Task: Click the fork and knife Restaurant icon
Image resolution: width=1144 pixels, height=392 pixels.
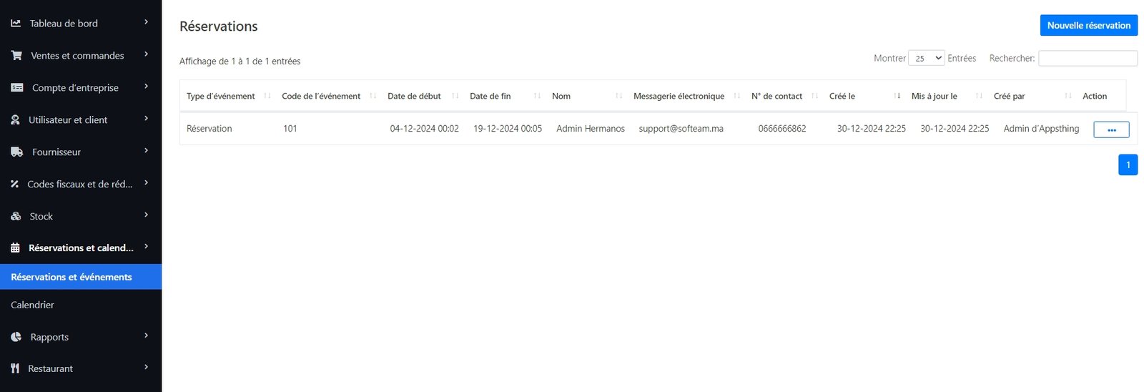Action: 15,368
